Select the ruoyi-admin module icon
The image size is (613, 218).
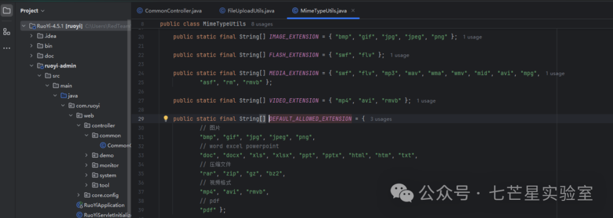pos(40,66)
